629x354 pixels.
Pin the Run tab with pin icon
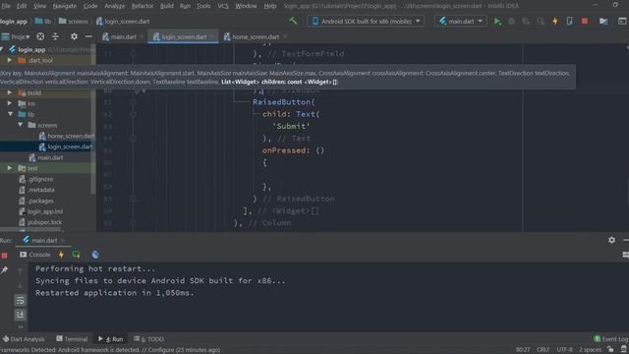(4, 270)
